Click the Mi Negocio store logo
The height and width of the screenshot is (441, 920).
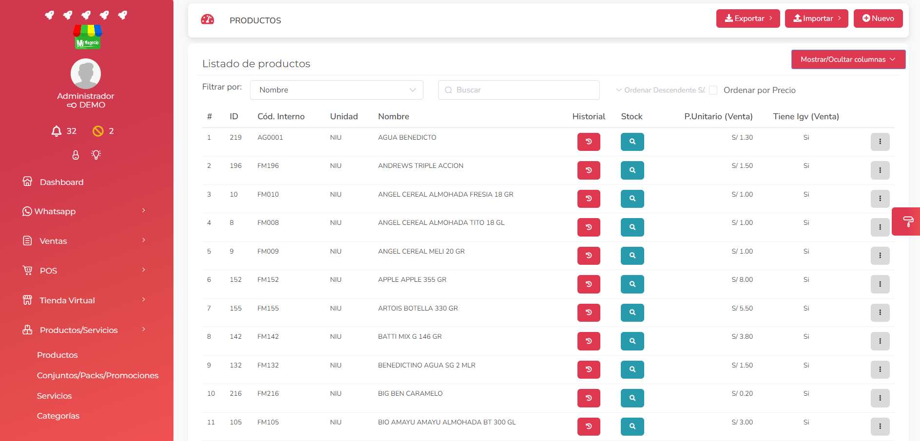click(88, 37)
